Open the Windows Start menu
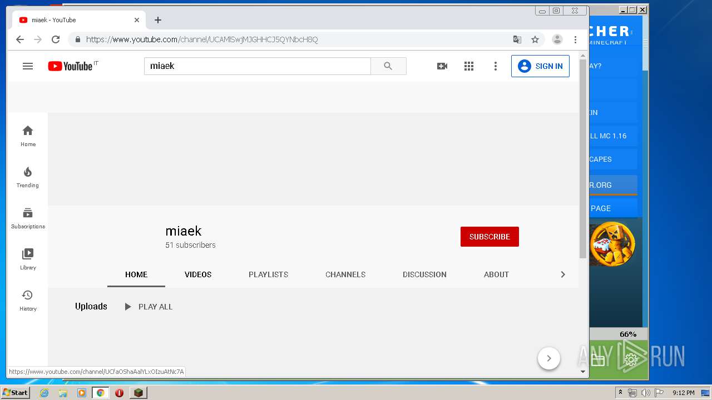The image size is (712, 400). tap(15, 393)
